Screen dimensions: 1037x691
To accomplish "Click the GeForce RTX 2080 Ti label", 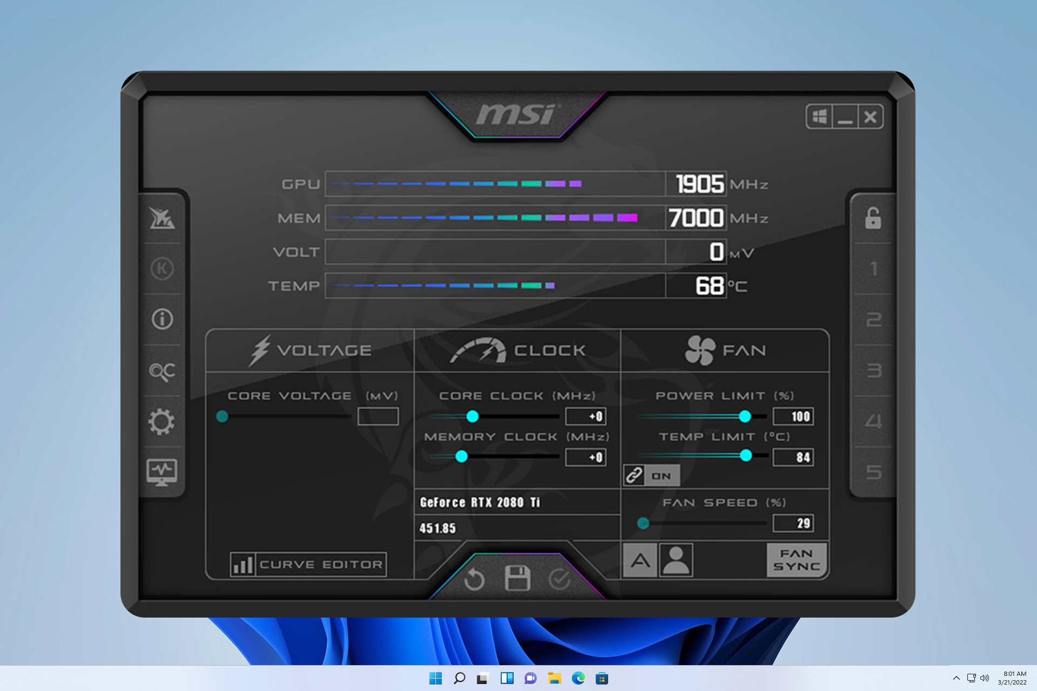I will [x=480, y=503].
